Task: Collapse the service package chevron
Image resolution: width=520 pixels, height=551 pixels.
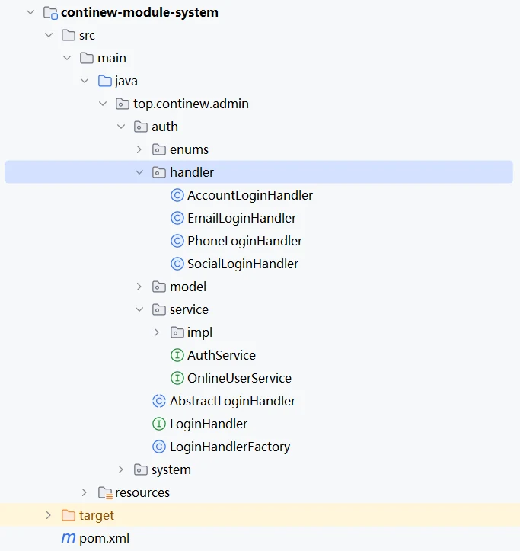Action: 139,309
